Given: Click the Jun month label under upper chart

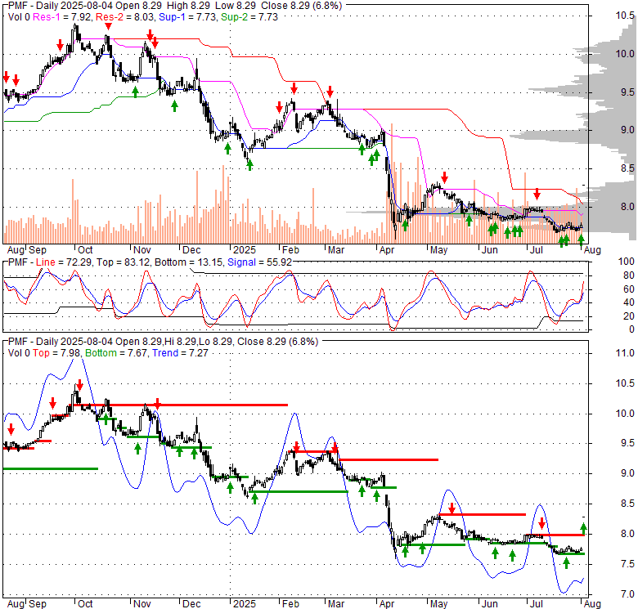Looking at the screenshot, I should (489, 250).
